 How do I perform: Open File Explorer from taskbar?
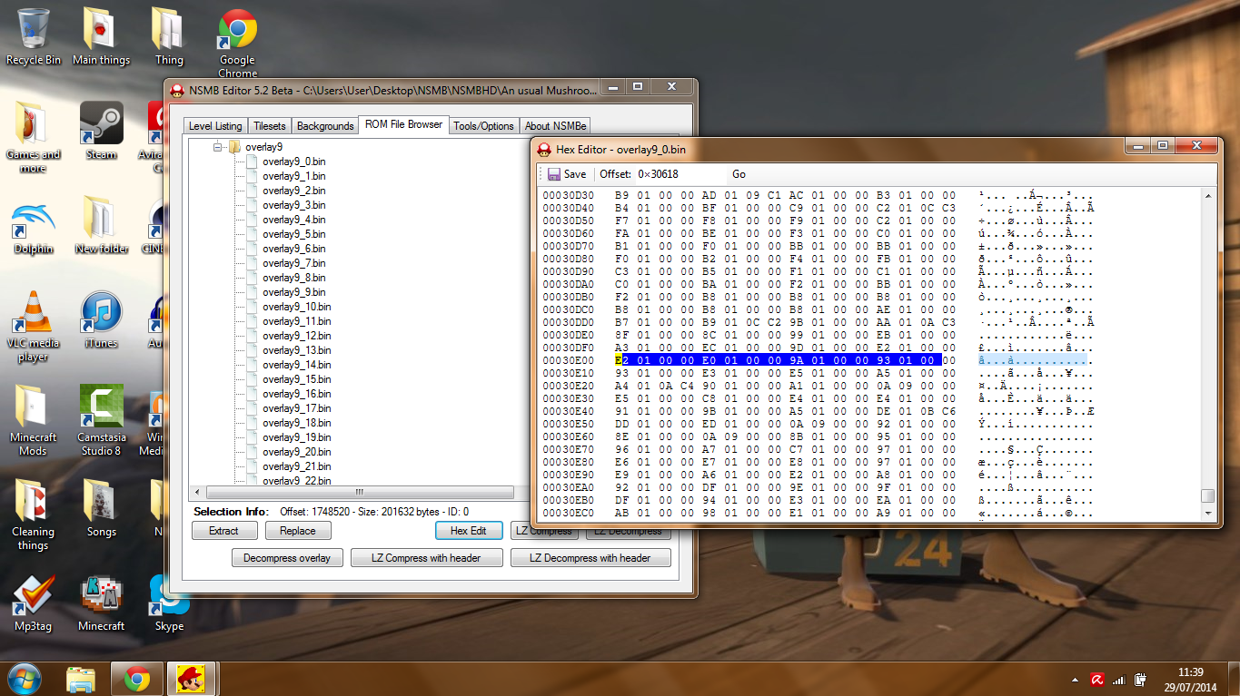81,679
